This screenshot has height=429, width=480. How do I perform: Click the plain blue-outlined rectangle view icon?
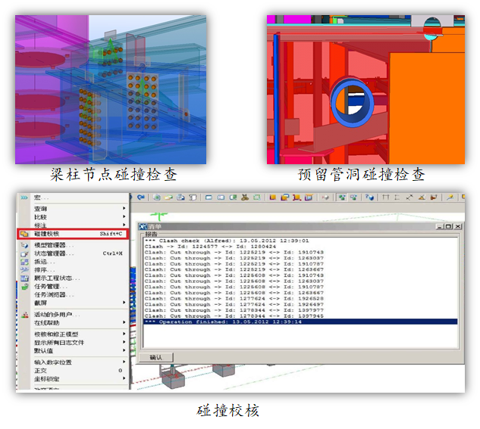pos(209,197)
